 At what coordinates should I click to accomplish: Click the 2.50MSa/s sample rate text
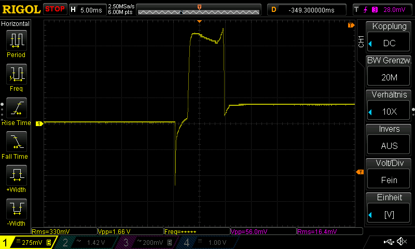pos(121,6)
